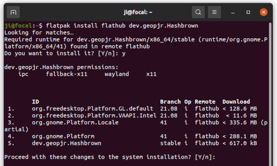
Task: Click the 'fallback-x11' permission
Action: pyautogui.click(x=66, y=74)
